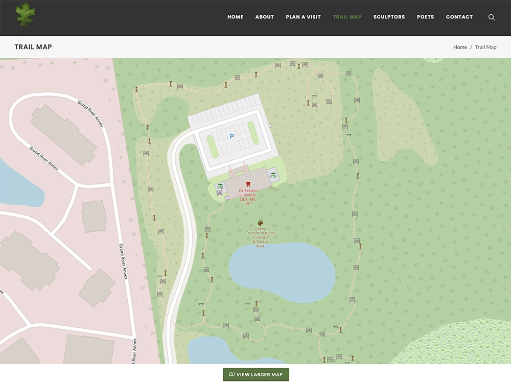Navigate to the Poets page
Viewport: 511px width, 383px height.
coord(425,17)
